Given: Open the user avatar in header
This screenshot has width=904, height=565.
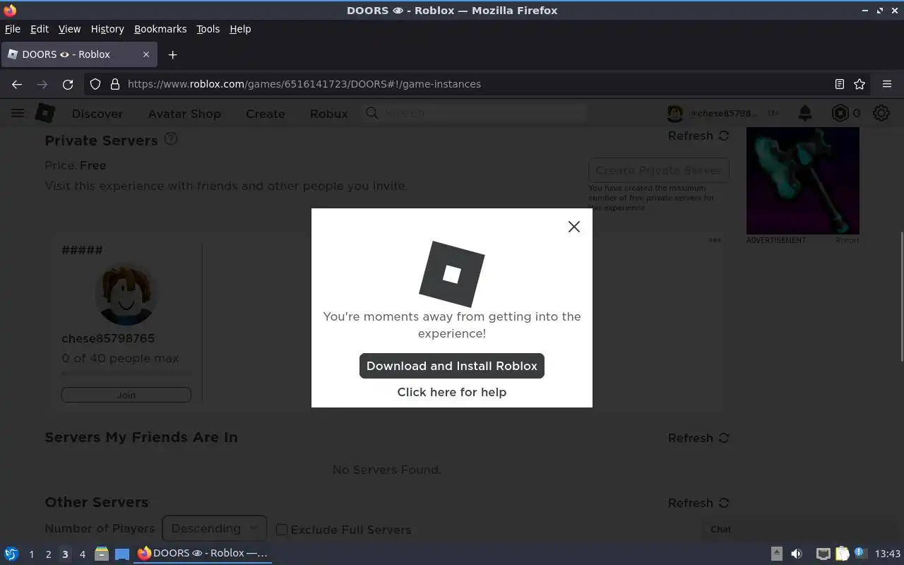Looking at the screenshot, I should (x=675, y=113).
